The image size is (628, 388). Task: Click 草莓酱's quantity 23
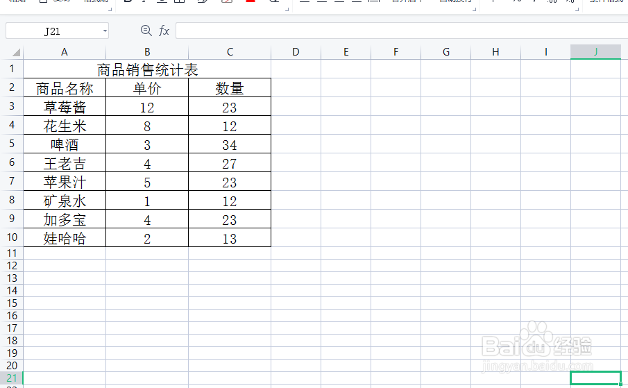[x=230, y=106]
